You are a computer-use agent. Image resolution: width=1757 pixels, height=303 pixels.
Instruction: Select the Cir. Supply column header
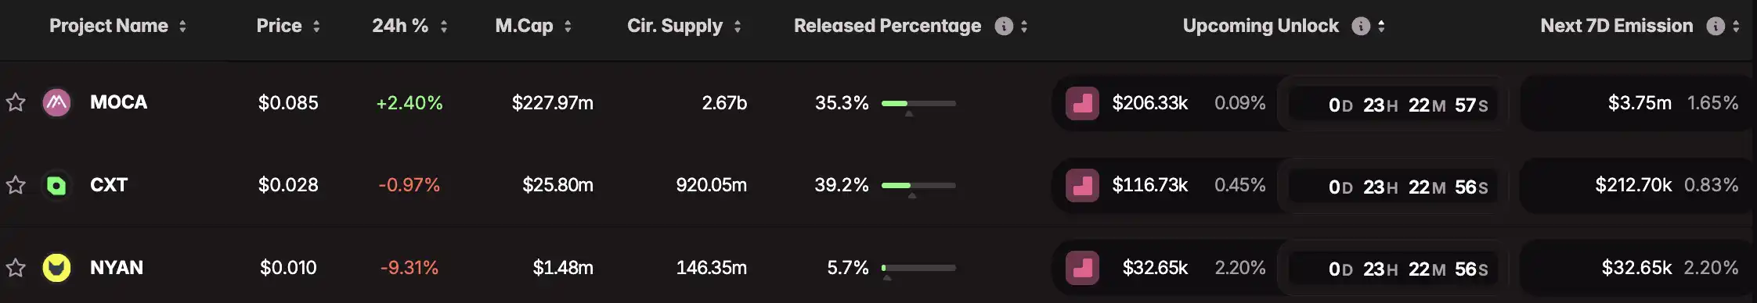(x=675, y=26)
